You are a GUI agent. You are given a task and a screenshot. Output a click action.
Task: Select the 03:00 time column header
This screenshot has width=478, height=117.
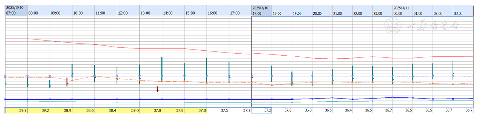(463, 11)
